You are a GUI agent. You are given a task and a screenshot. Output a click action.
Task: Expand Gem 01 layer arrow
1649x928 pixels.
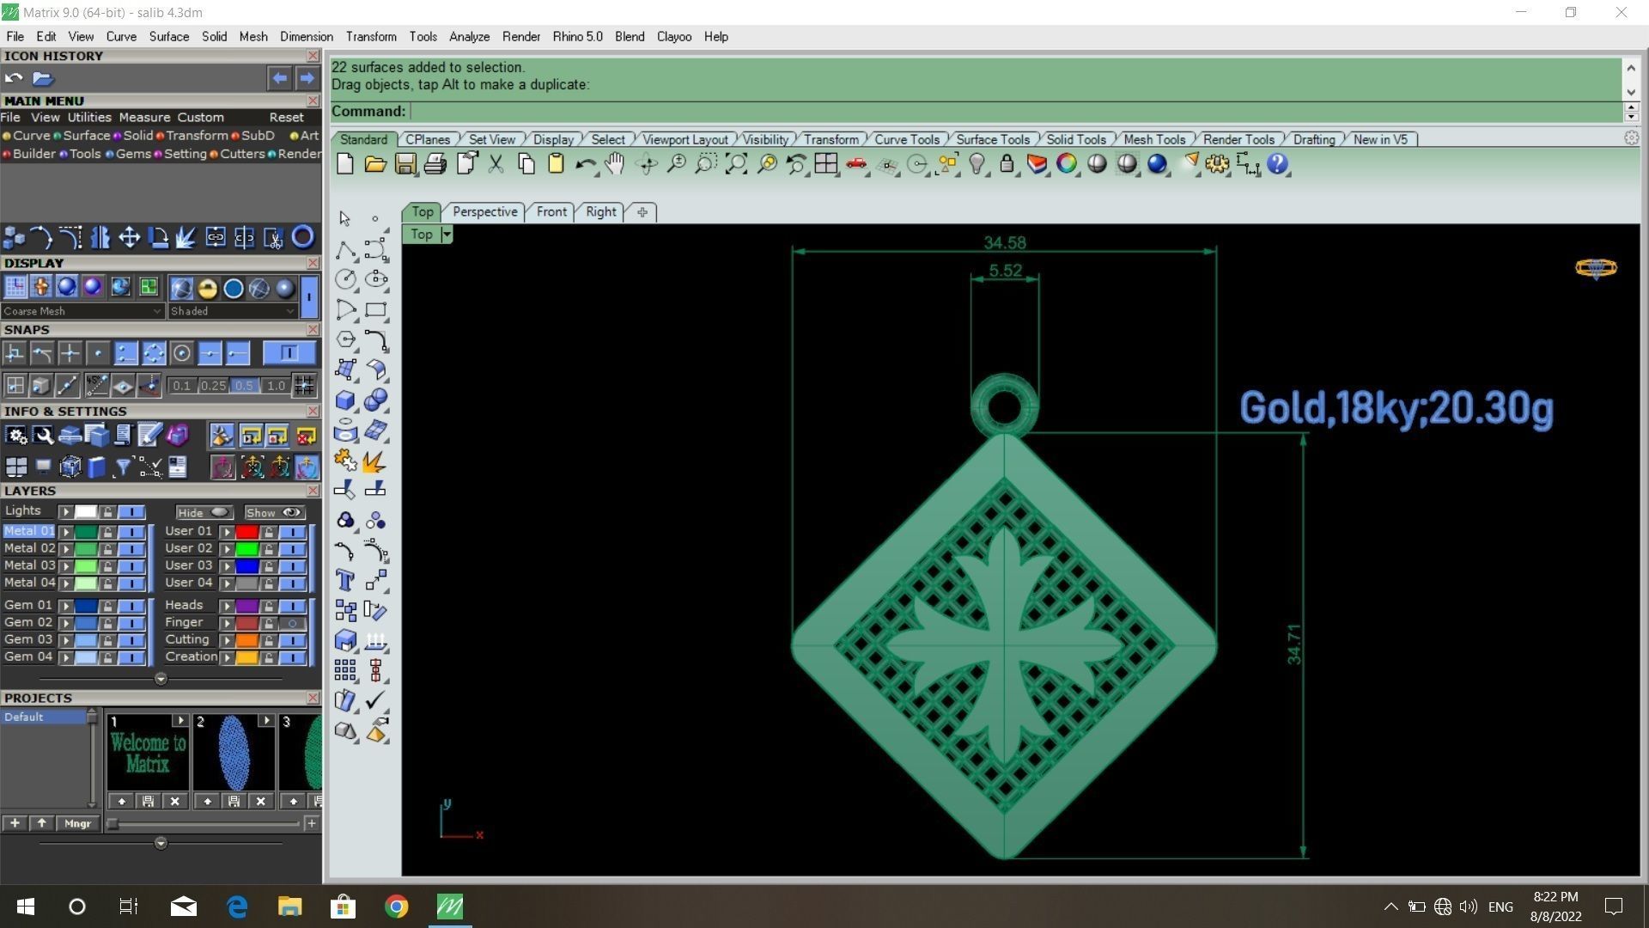coord(66,606)
